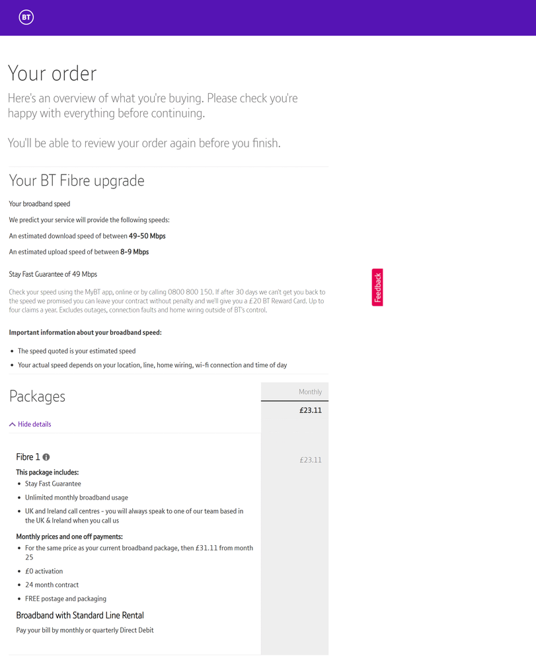Click the Monthly column header
The height and width of the screenshot is (660, 536).
click(x=310, y=392)
